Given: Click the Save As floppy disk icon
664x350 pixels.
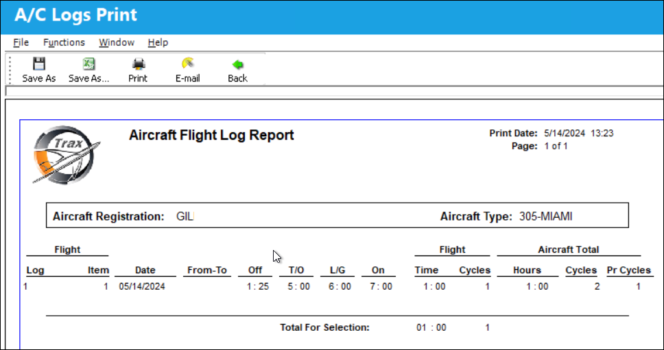Looking at the screenshot, I should tap(39, 64).
